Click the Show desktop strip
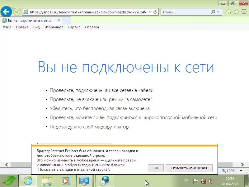 pos(247,181)
